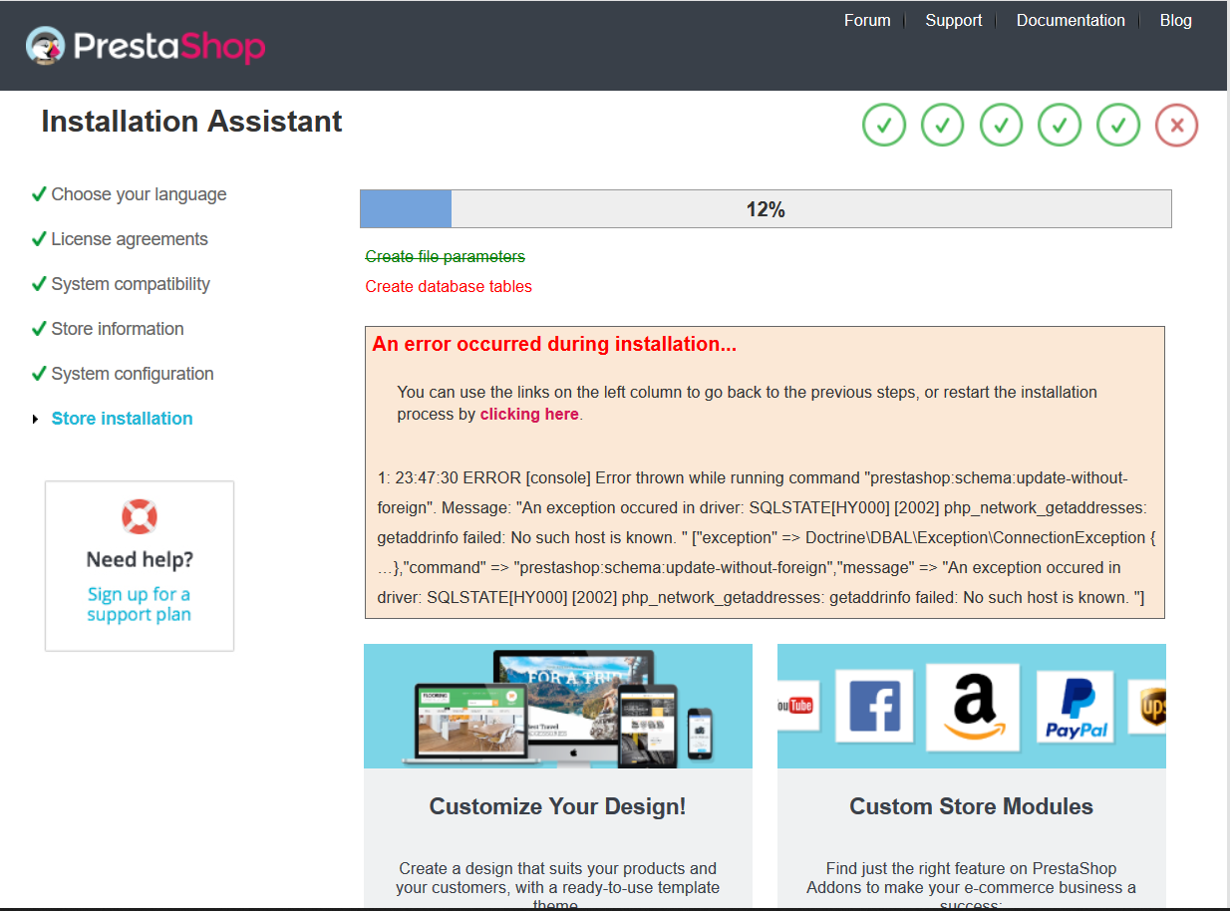
Task: Click green checkmark beside System compatibility
Action: pos(39,283)
